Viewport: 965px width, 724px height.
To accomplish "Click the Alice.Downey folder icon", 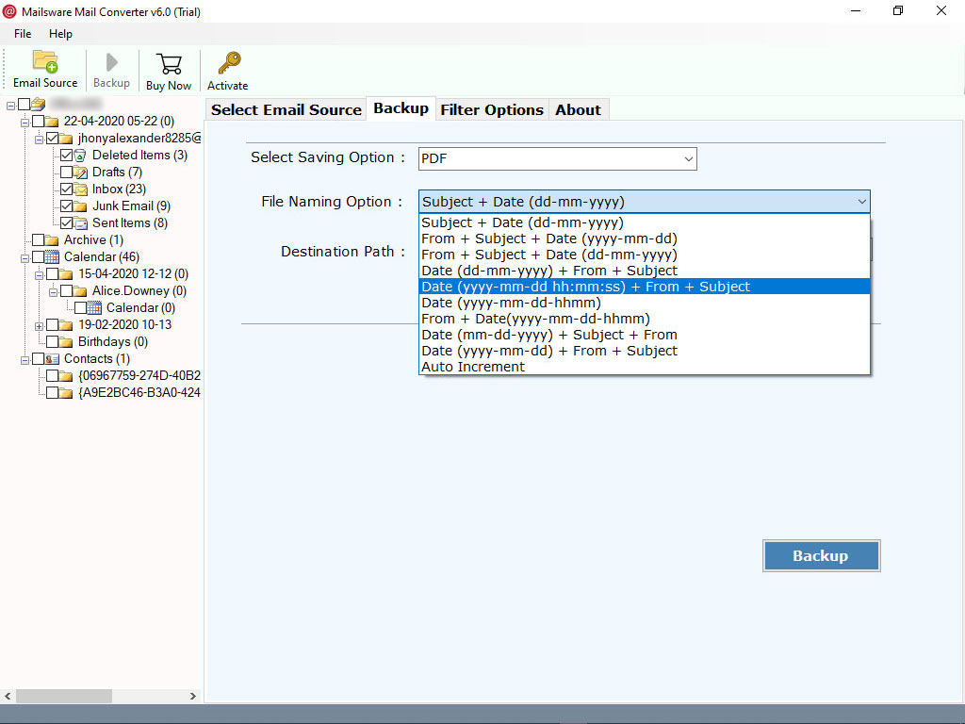I will 81,290.
